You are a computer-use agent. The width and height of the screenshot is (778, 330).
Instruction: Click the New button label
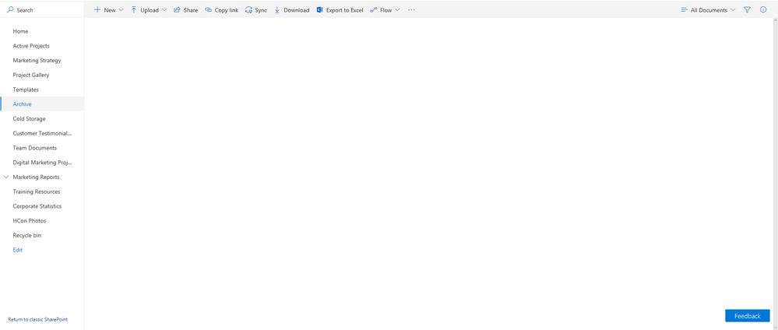(x=110, y=10)
